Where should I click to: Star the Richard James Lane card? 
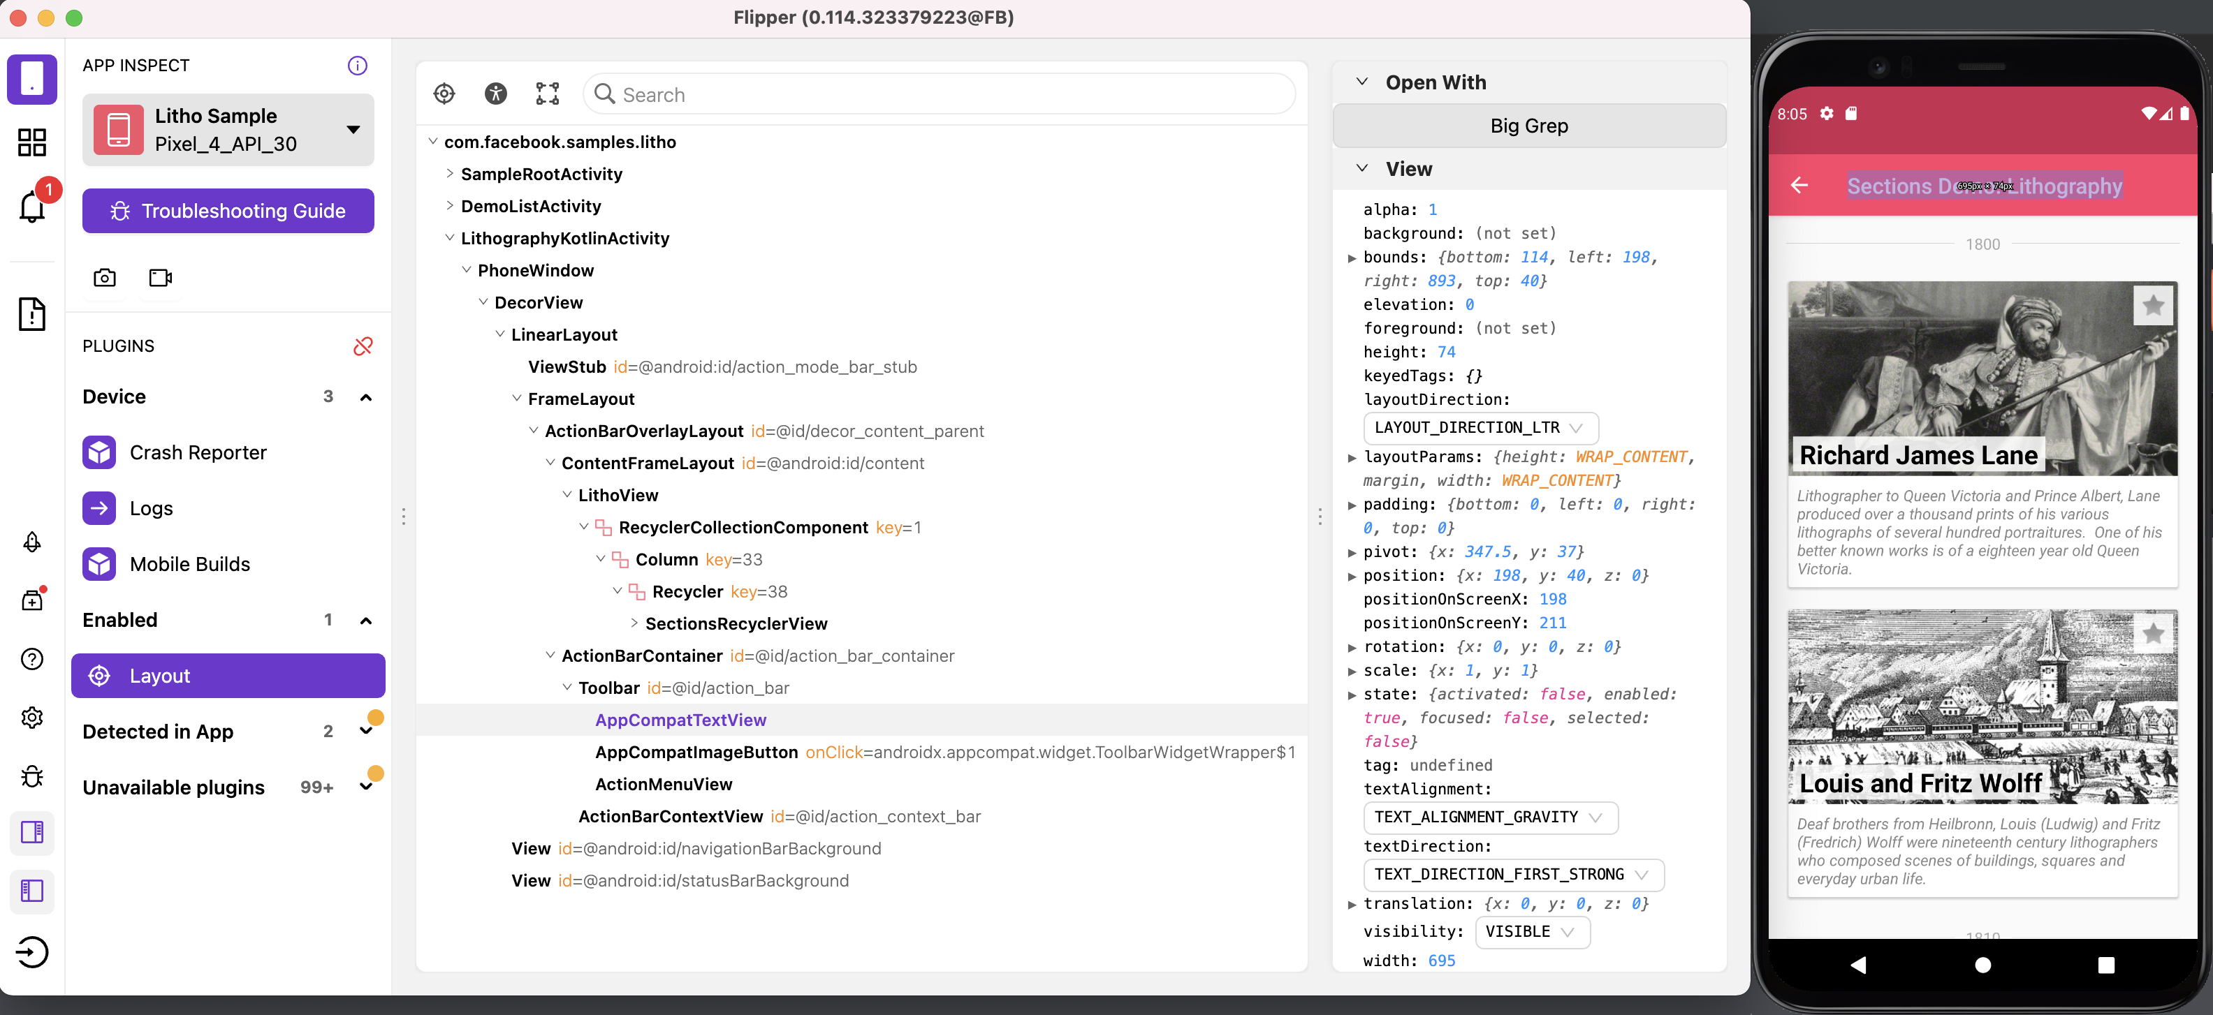pyautogui.click(x=2152, y=306)
